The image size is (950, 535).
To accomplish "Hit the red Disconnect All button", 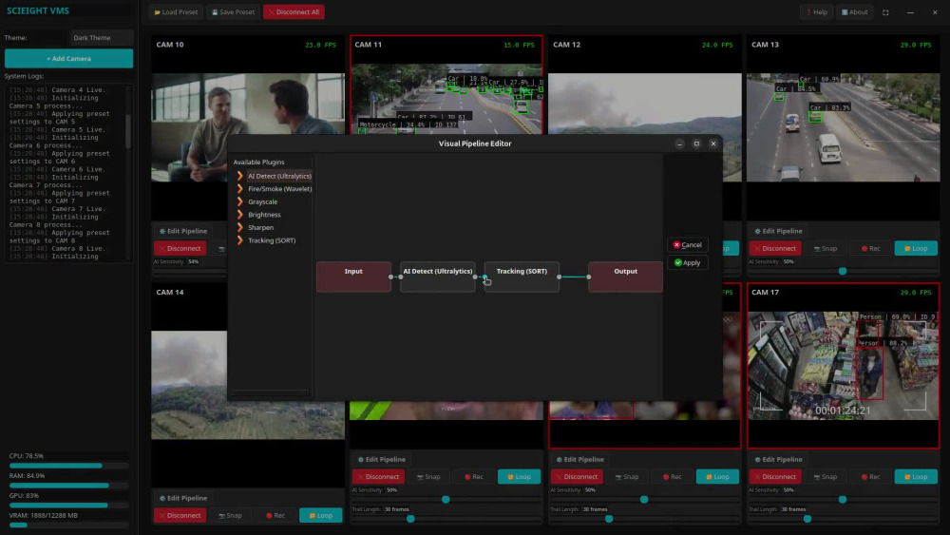I will (x=294, y=12).
